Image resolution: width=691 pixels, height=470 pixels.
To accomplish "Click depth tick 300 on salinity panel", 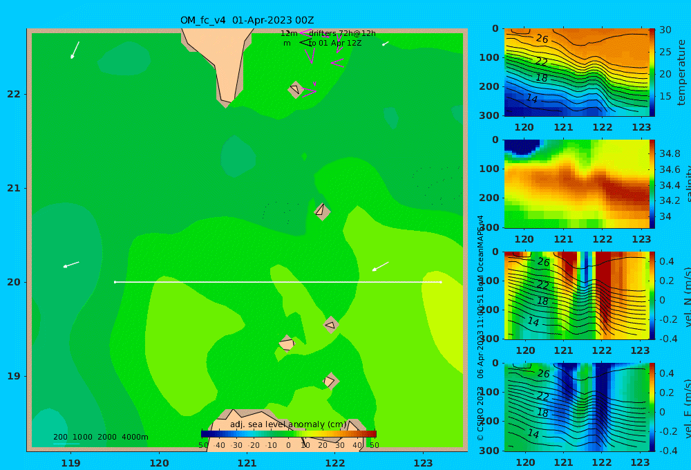I will coord(489,227).
